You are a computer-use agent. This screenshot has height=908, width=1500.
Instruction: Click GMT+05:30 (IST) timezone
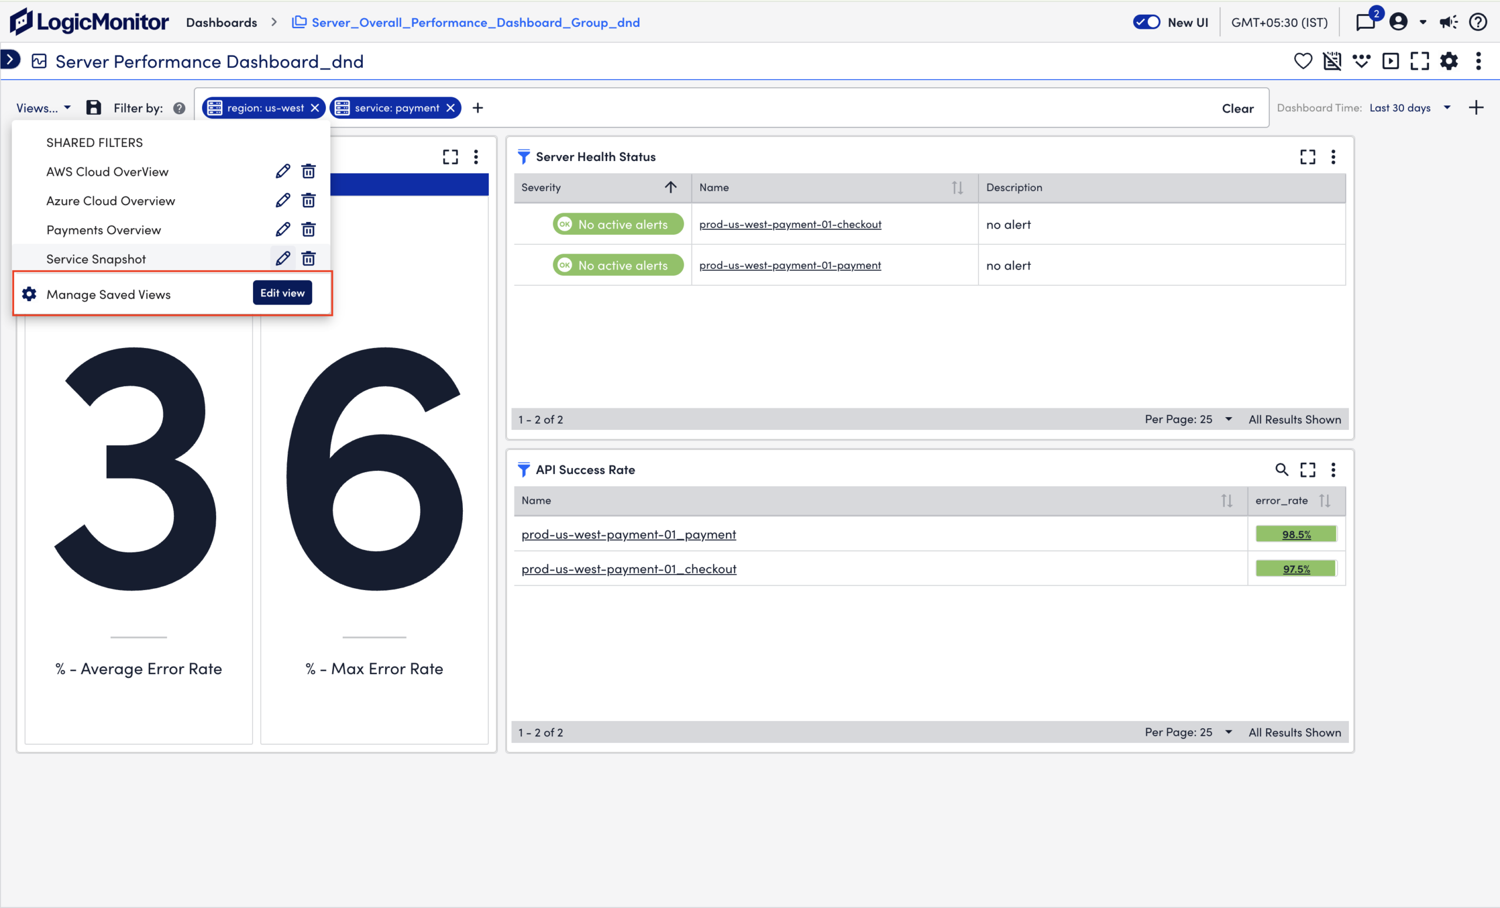[x=1279, y=22]
